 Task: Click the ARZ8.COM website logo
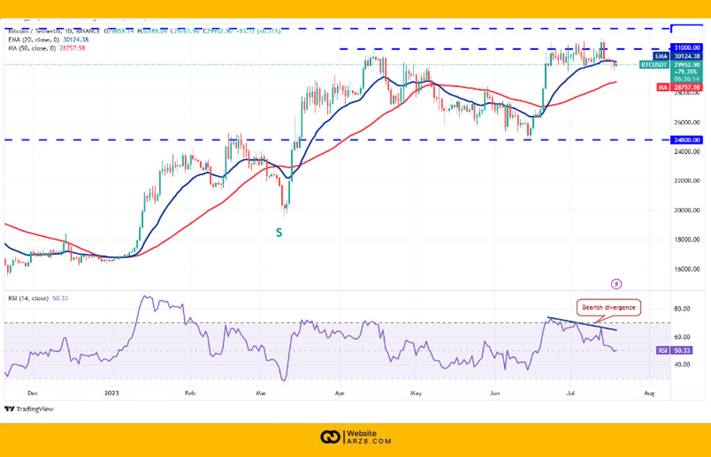point(355,438)
